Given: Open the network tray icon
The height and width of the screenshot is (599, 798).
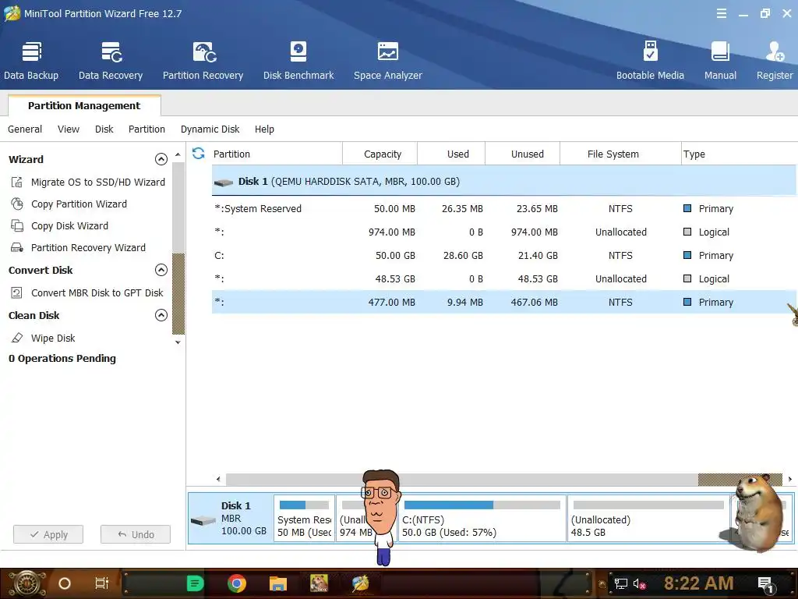Looking at the screenshot, I should tap(621, 584).
